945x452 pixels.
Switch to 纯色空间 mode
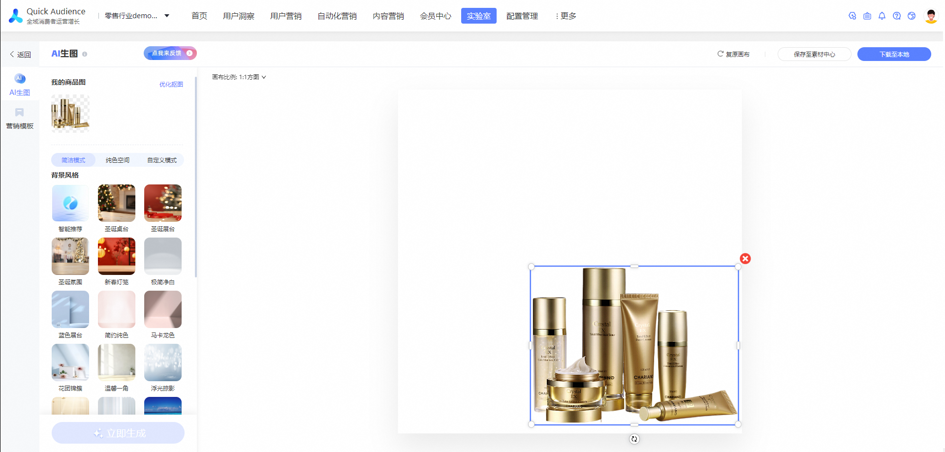[116, 160]
